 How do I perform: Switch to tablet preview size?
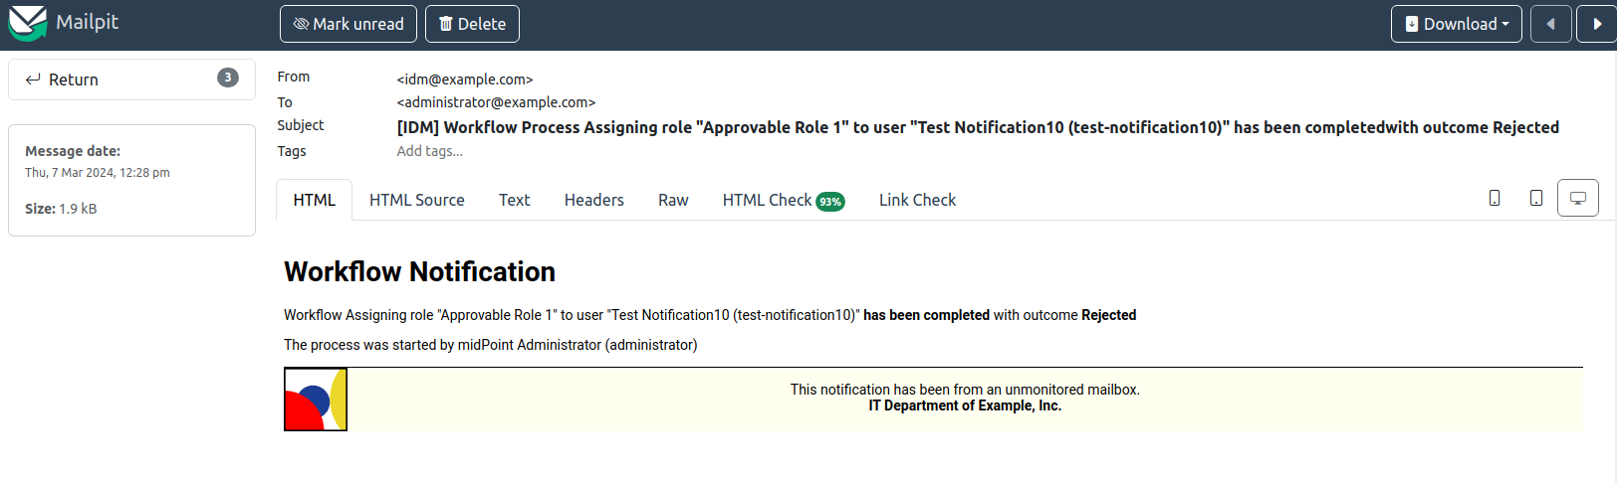click(1536, 198)
